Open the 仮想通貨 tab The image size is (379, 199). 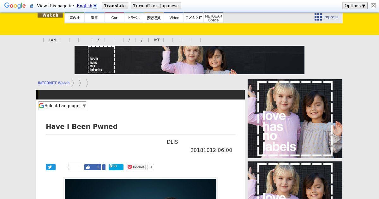[x=154, y=18]
